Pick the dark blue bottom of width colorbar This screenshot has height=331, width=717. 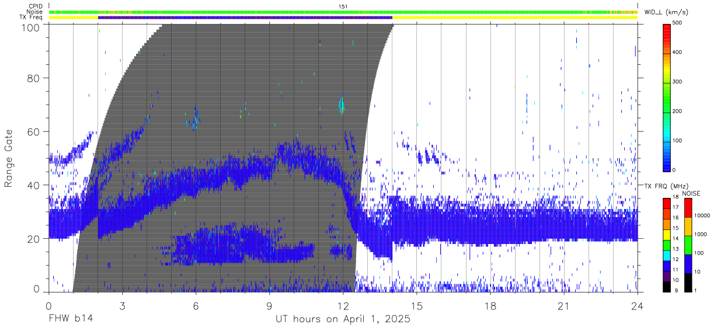667,165
